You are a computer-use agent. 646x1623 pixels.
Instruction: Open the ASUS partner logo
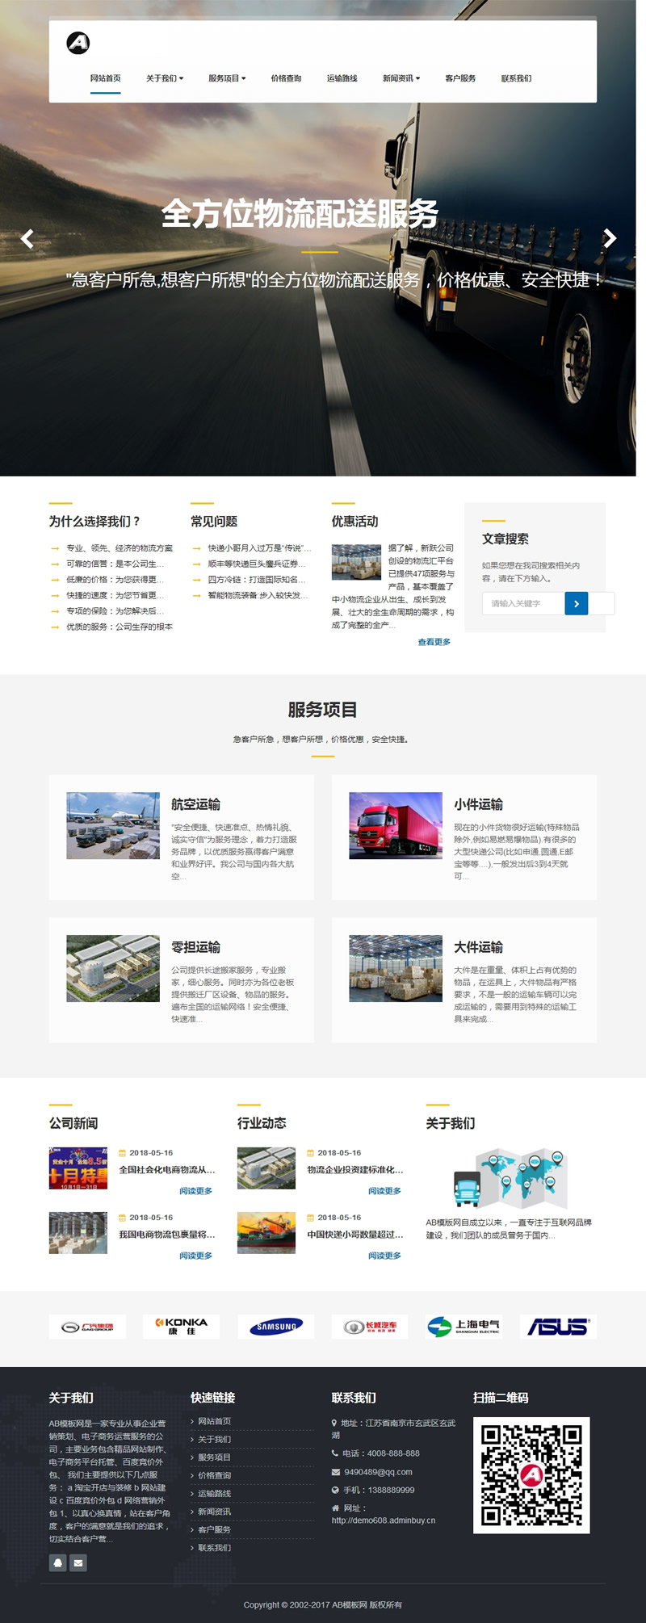pos(559,1327)
